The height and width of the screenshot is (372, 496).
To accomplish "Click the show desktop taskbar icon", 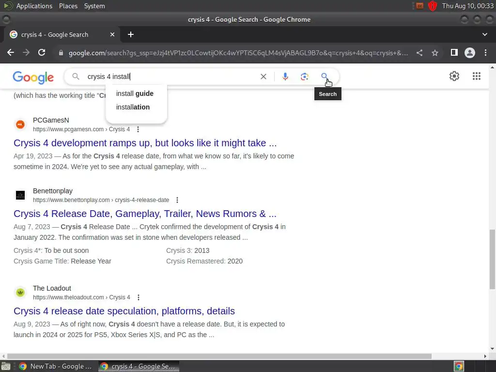I will (6, 366).
